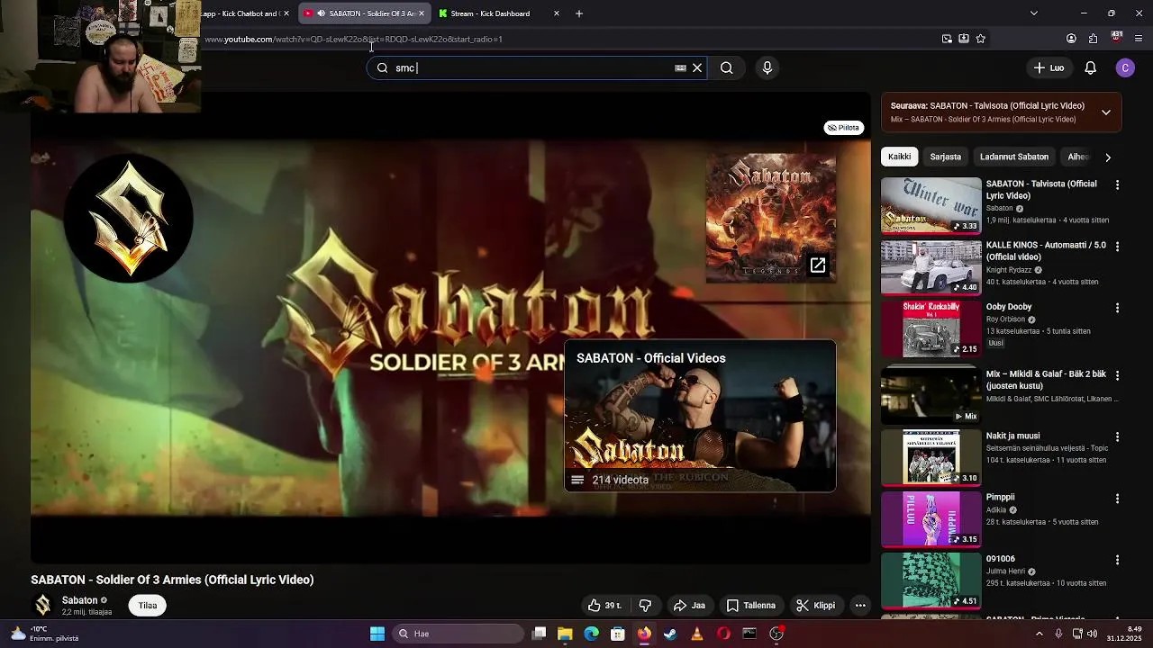Select the SABATON - Soldier Of 3 Armies tab

(x=365, y=13)
